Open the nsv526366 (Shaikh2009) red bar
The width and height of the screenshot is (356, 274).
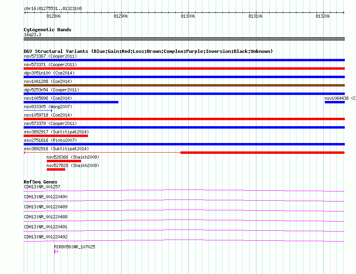click(x=64, y=161)
